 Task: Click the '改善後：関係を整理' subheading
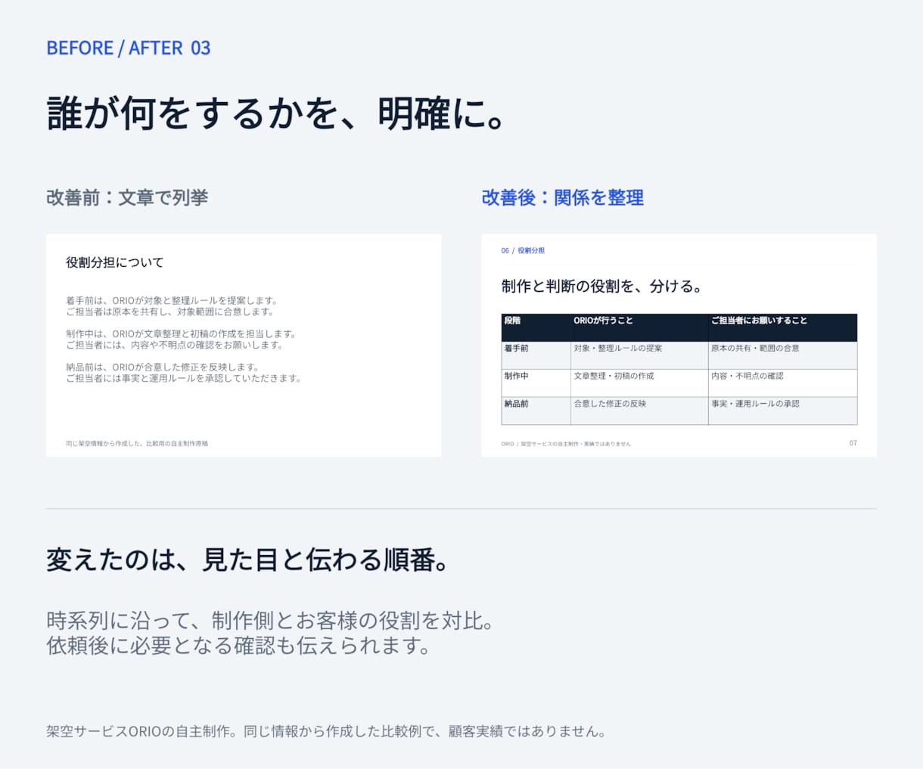point(563,197)
